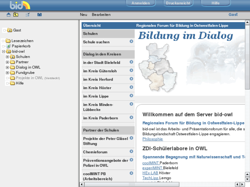Image resolution: width=250 pixels, height=187 pixels.
Task: Click vertical scrollbar up arrow at top
Action: pyautogui.click(x=247, y=22)
